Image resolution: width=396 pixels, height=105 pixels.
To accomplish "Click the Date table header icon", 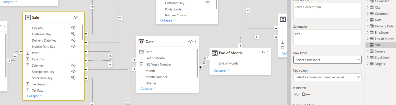I will click(141, 42).
